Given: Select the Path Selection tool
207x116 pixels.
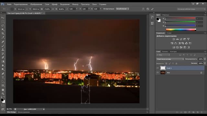Looking at the screenshot, I should click(x=3, y=82).
